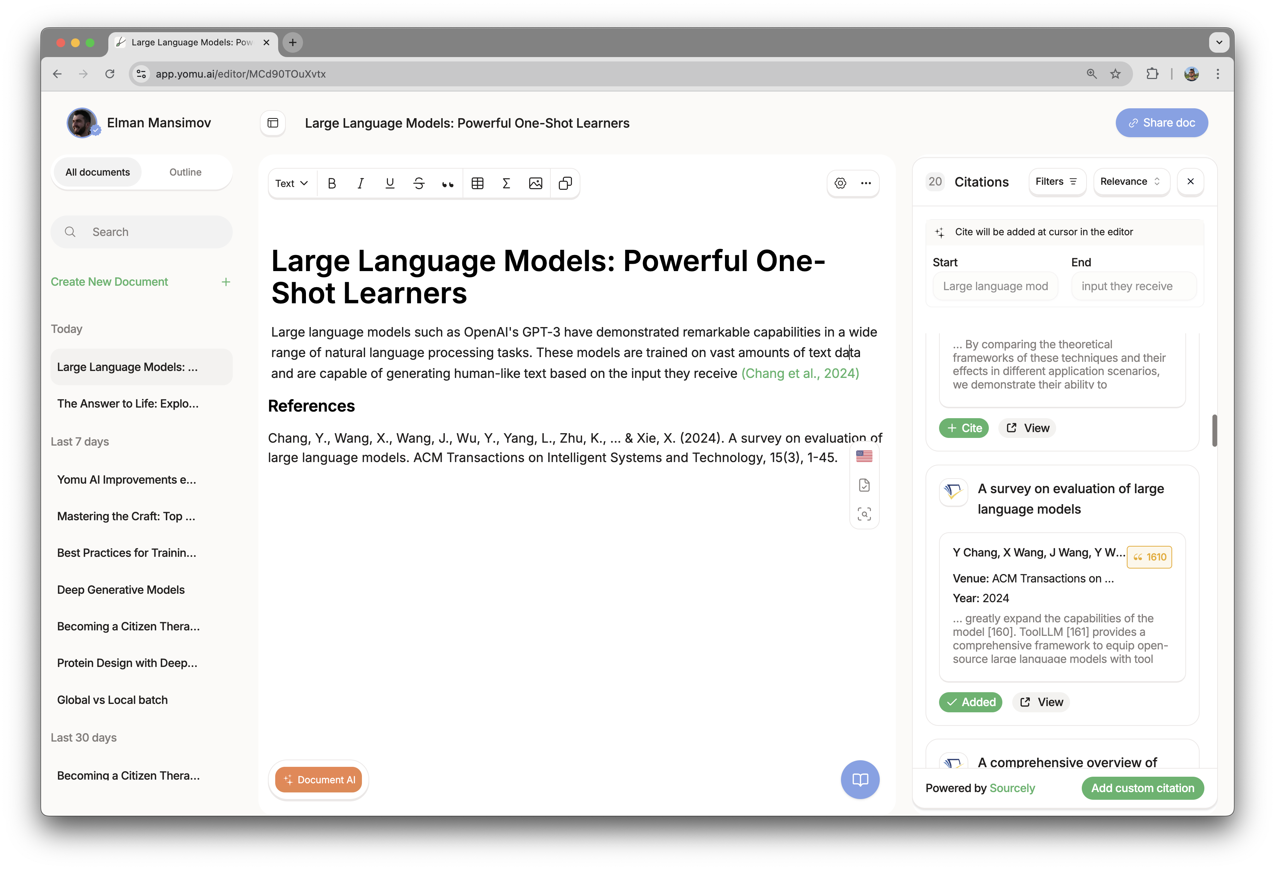Viewport: 1275px width, 870px height.
Task: Switch to All documents tab
Action: point(98,172)
